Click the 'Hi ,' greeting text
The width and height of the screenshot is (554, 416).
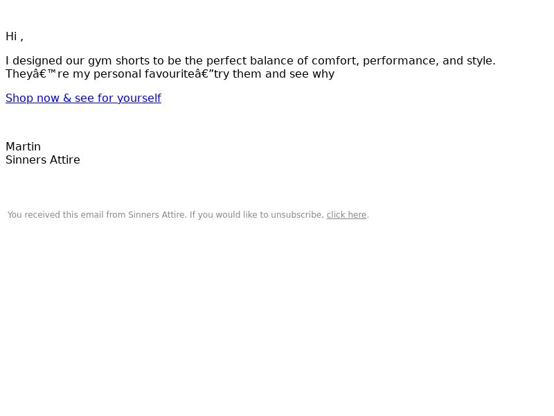[15, 37]
